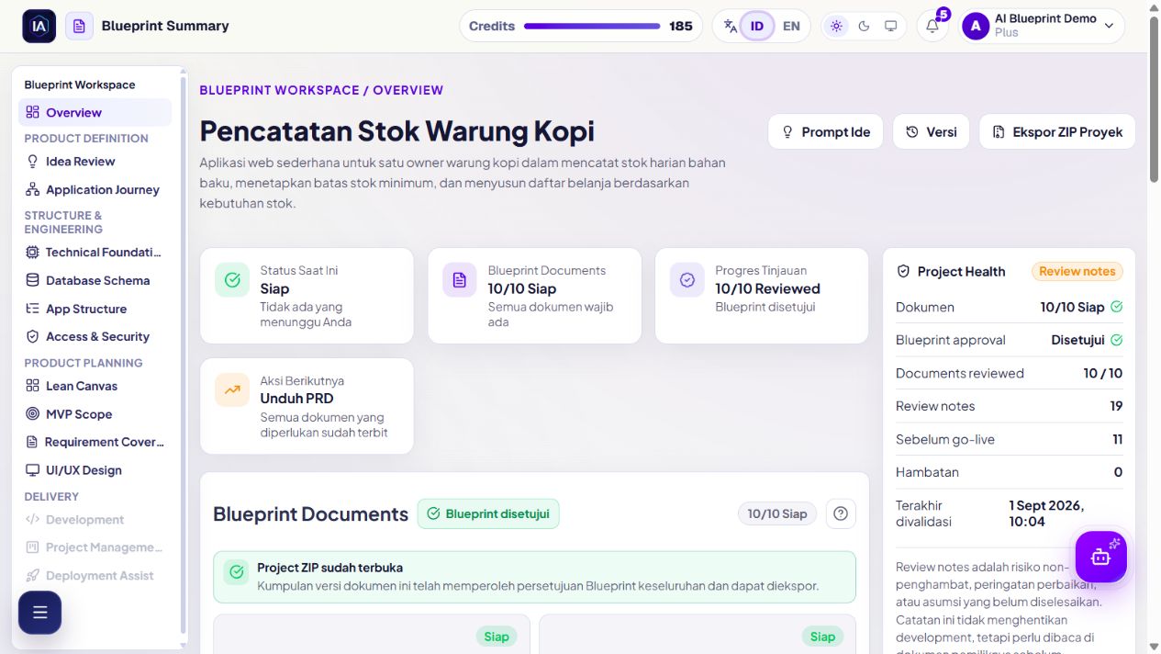This screenshot has height=654, width=1161.
Task: Open the floating hamburger menu button
Action: [39, 612]
